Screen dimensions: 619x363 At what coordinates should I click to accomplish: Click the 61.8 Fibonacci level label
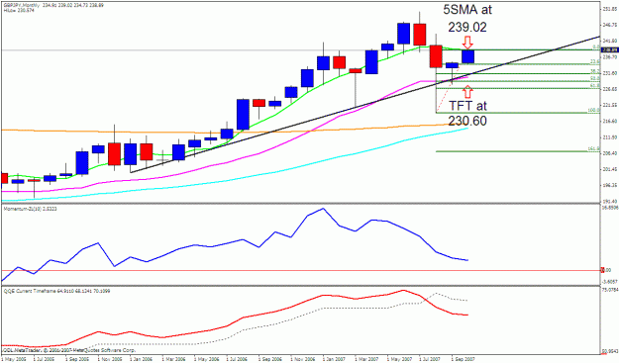tap(595, 85)
